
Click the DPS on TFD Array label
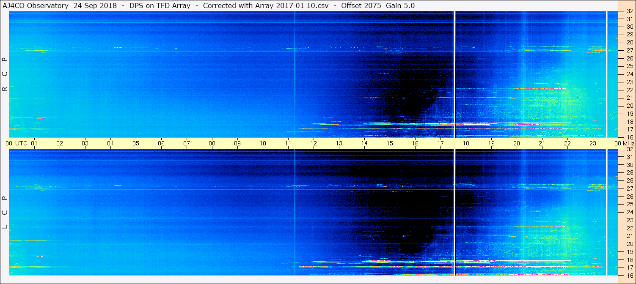(160, 5)
